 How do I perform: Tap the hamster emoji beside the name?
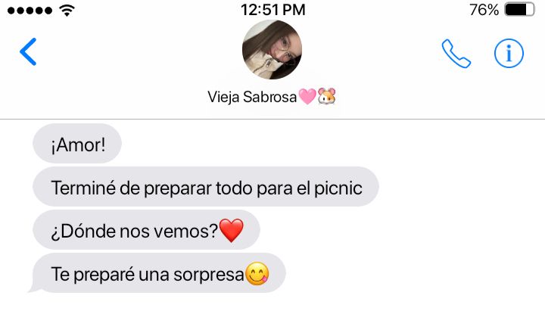327,96
